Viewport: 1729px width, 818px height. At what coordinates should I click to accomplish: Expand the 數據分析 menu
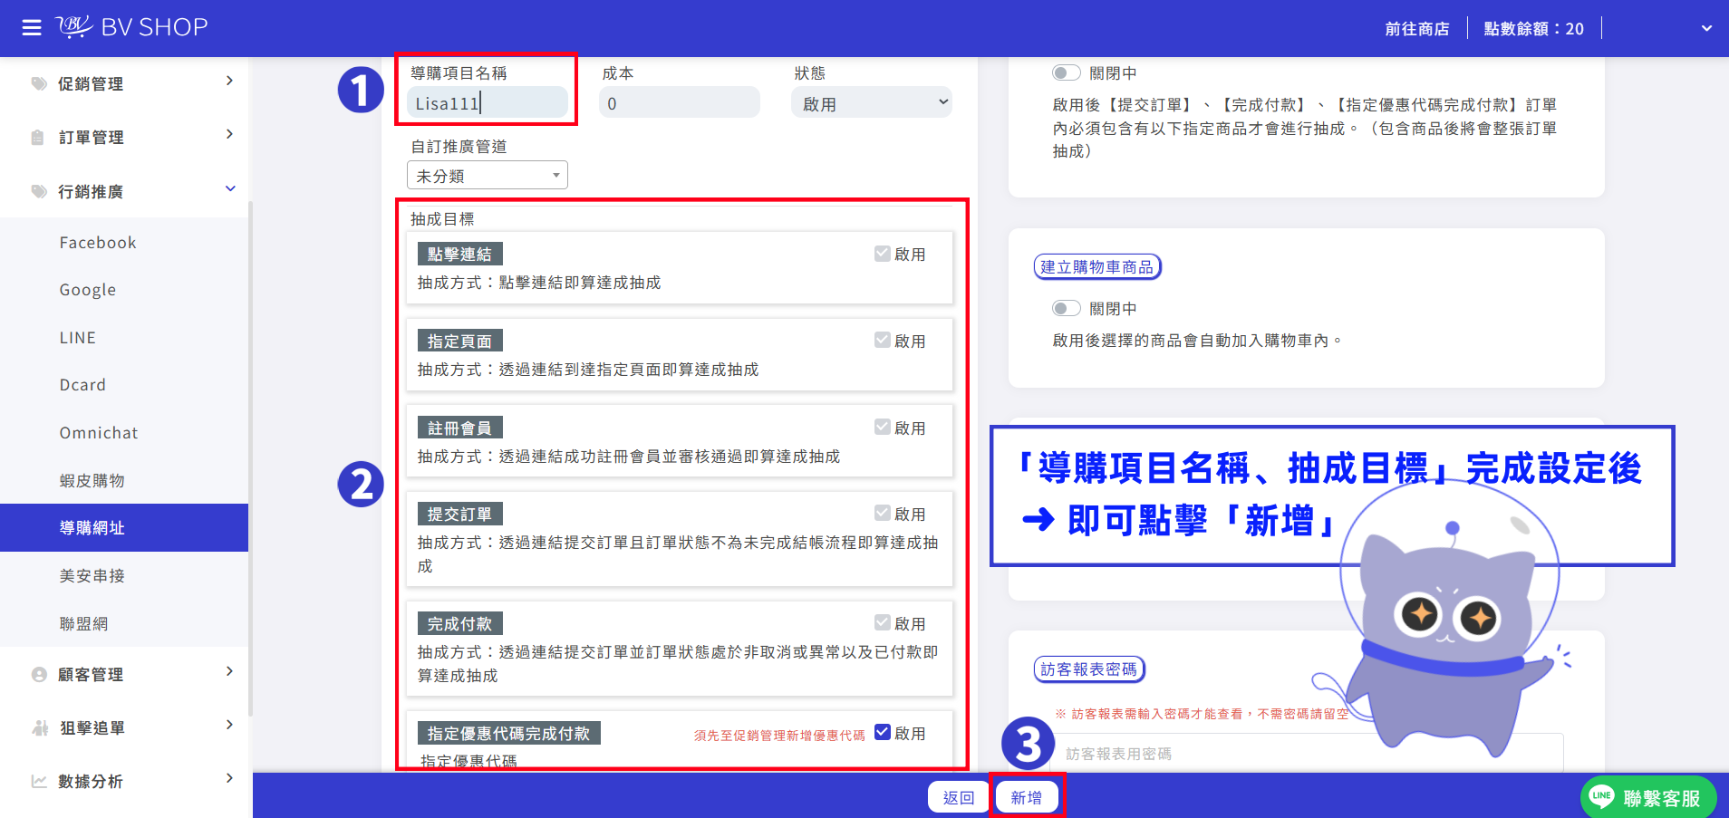229,778
